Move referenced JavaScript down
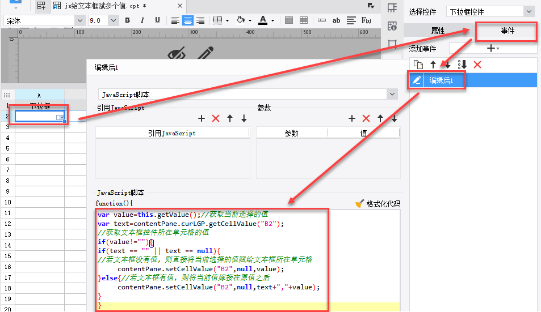Viewport: 541px width, 312px height. click(244, 119)
